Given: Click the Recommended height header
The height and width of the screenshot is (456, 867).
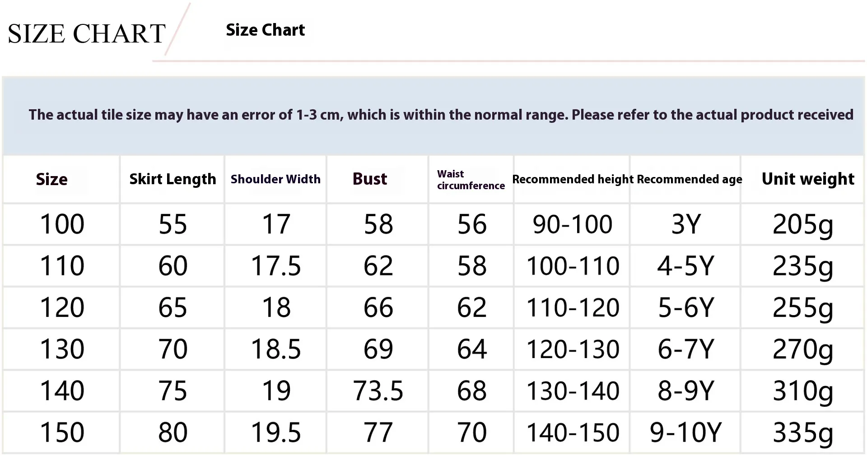Looking at the screenshot, I should (x=573, y=179).
